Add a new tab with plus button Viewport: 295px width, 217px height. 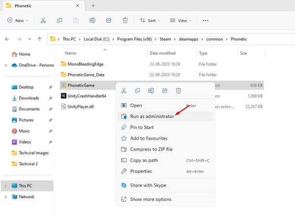point(93,5)
